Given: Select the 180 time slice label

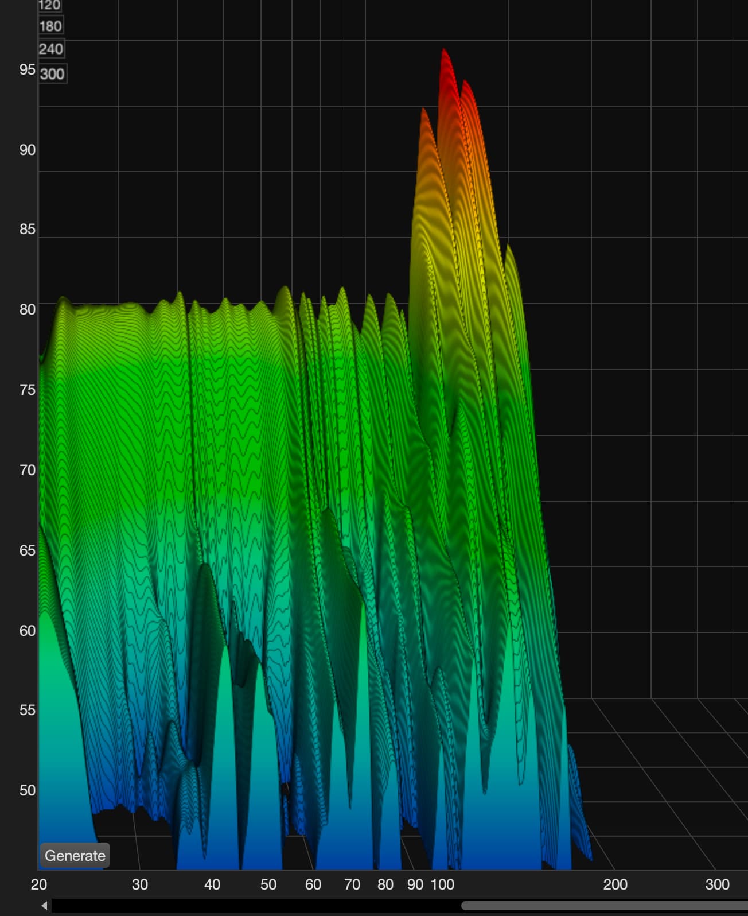Looking at the screenshot, I should click(50, 26).
